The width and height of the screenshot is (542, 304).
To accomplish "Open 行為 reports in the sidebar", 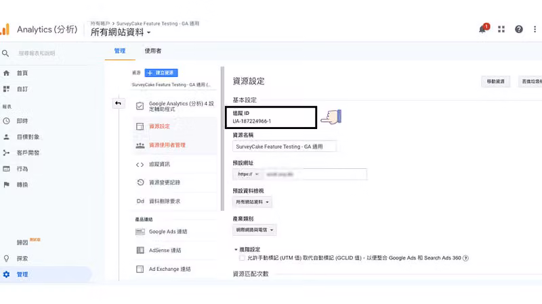I will click(22, 169).
